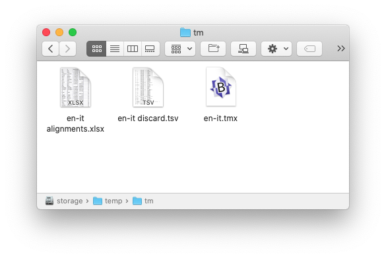Switch to icon view
Image resolution: width=386 pixels, height=258 pixels.
tap(96, 49)
